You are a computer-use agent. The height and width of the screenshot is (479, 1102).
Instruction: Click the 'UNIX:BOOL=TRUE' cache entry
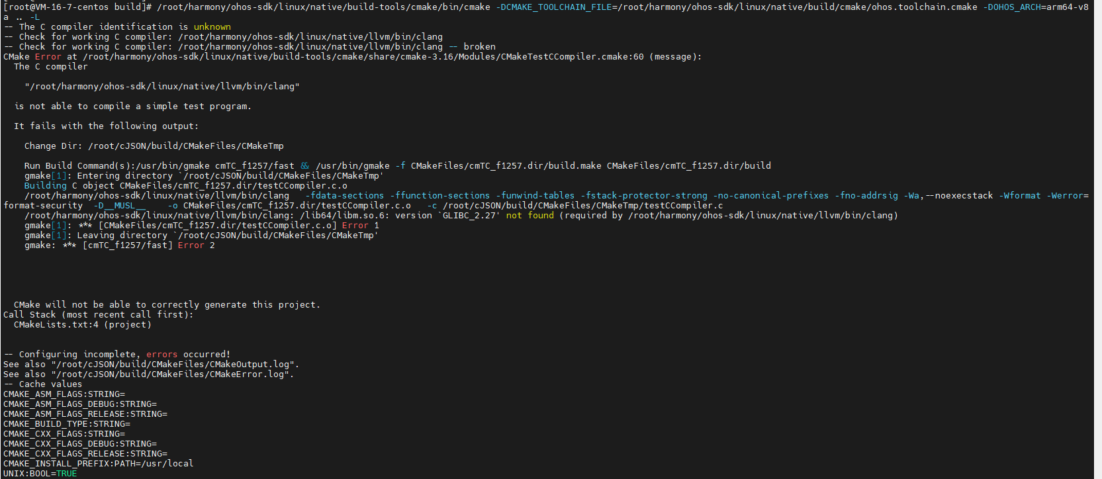(x=40, y=474)
